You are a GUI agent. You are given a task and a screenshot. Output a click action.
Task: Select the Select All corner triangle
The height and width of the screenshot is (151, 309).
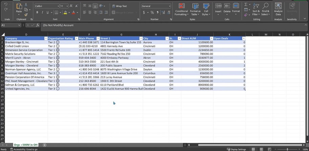point(3,34)
